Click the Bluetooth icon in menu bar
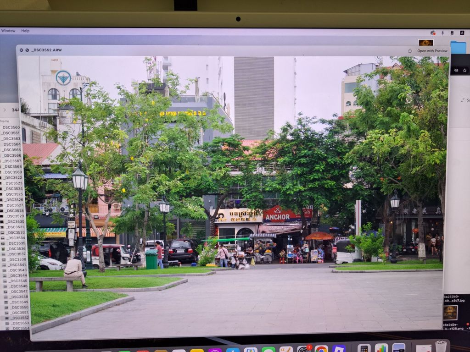This screenshot has width=470, height=352. point(442,33)
